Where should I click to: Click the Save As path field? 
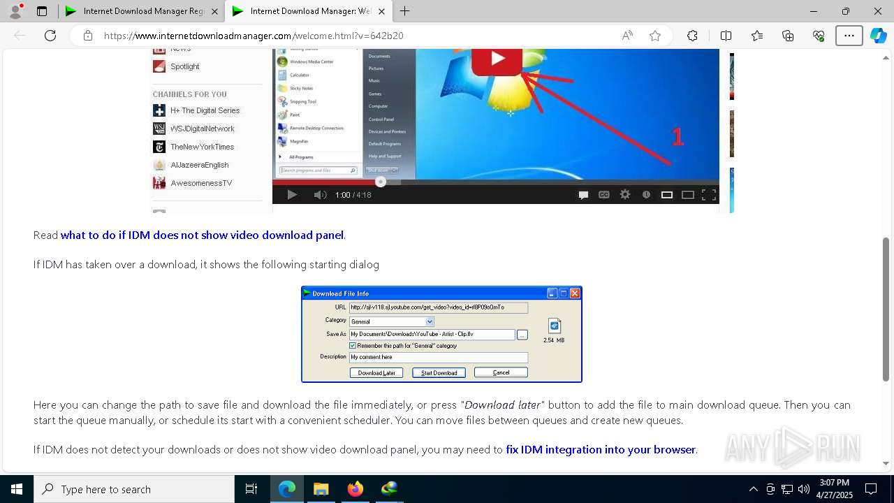click(x=432, y=335)
